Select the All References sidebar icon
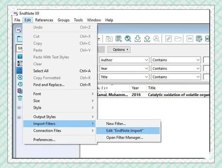Viewport: 222px width, 168px height. pyautogui.click(x=20, y=56)
